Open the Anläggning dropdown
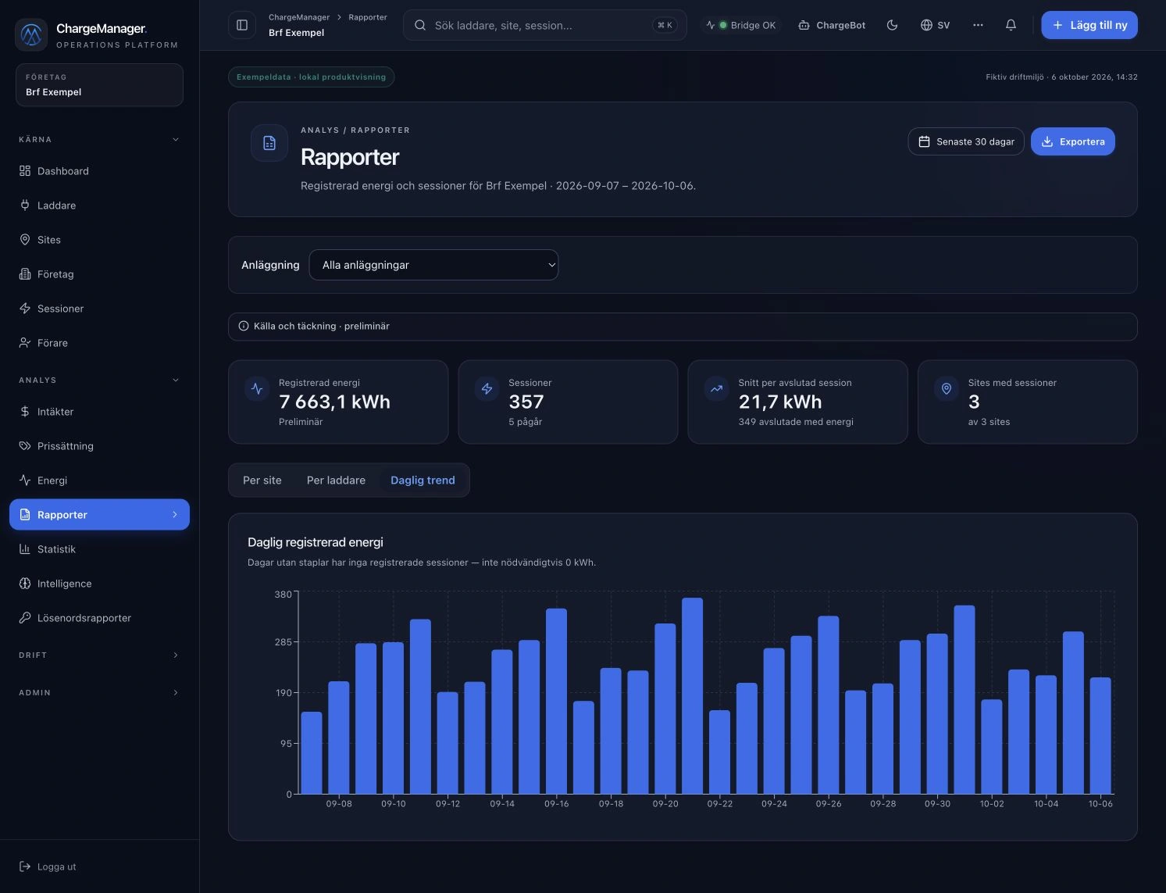Image resolution: width=1166 pixels, height=893 pixels. 433,265
